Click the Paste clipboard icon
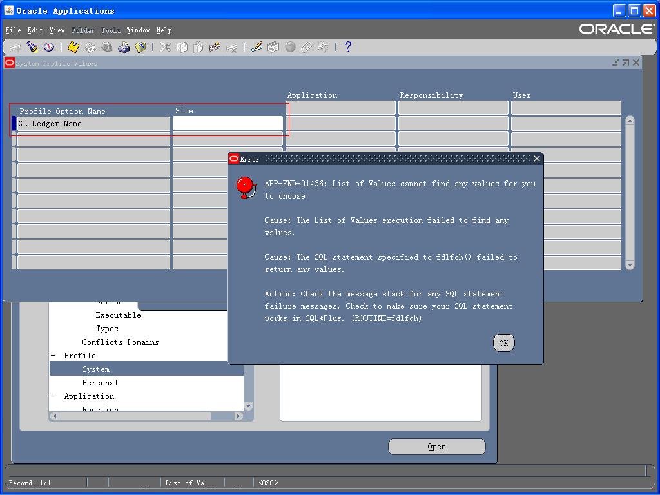The height and width of the screenshot is (495, 660). pyautogui.click(x=199, y=47)
